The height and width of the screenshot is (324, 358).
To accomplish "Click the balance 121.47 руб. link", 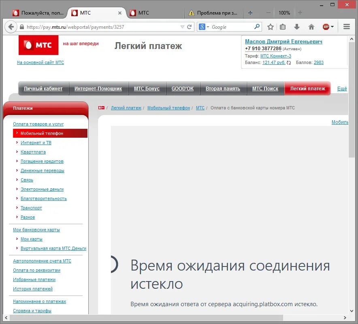I will (274, 62).
